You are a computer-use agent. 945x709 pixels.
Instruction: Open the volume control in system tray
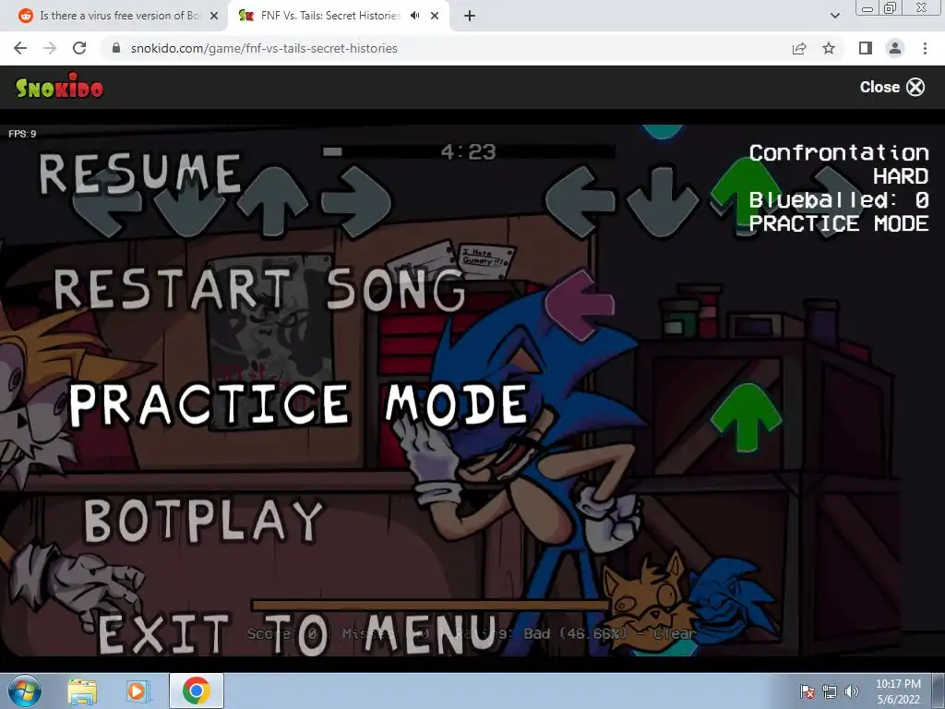pyautogui.click(x=851, y=691)
